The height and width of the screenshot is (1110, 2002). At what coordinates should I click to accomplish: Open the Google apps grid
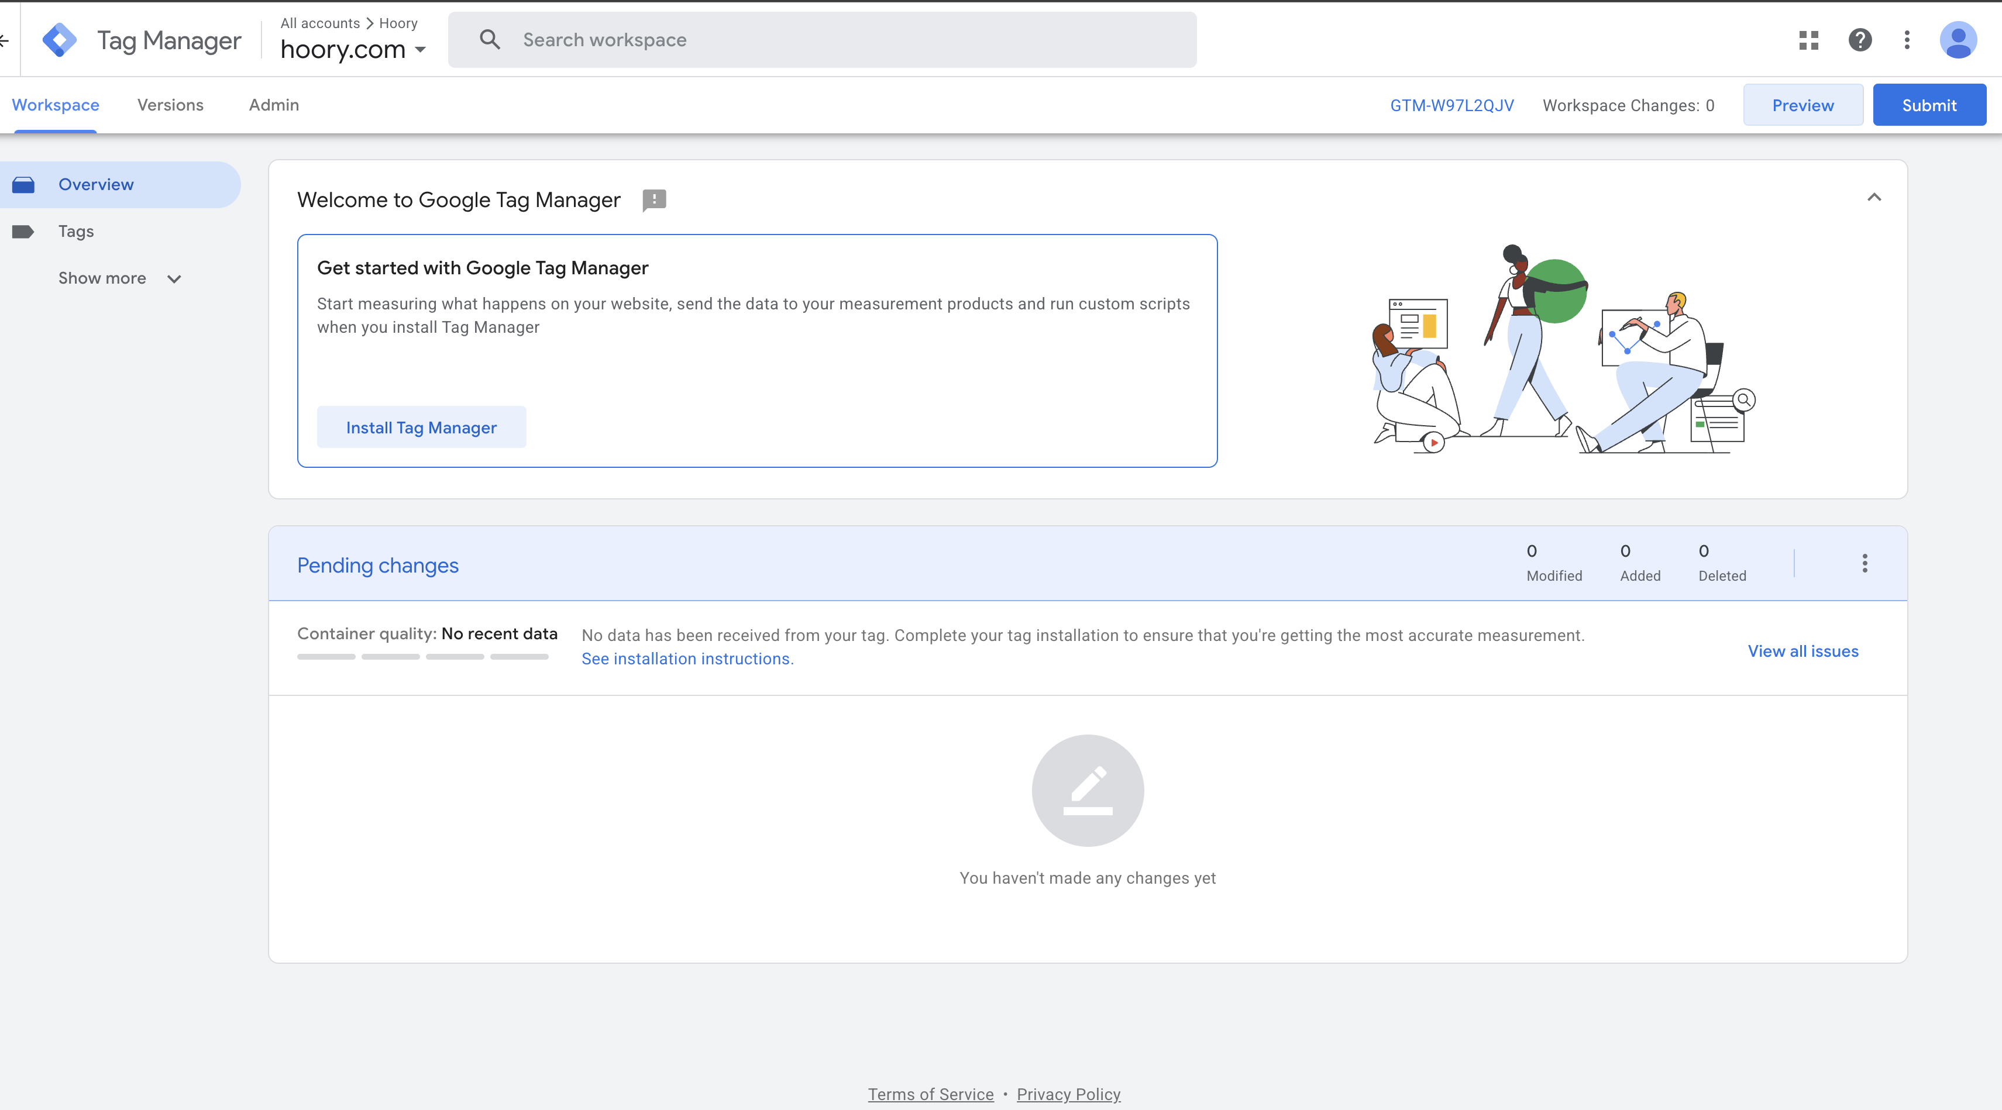(x=1808, y=40)
